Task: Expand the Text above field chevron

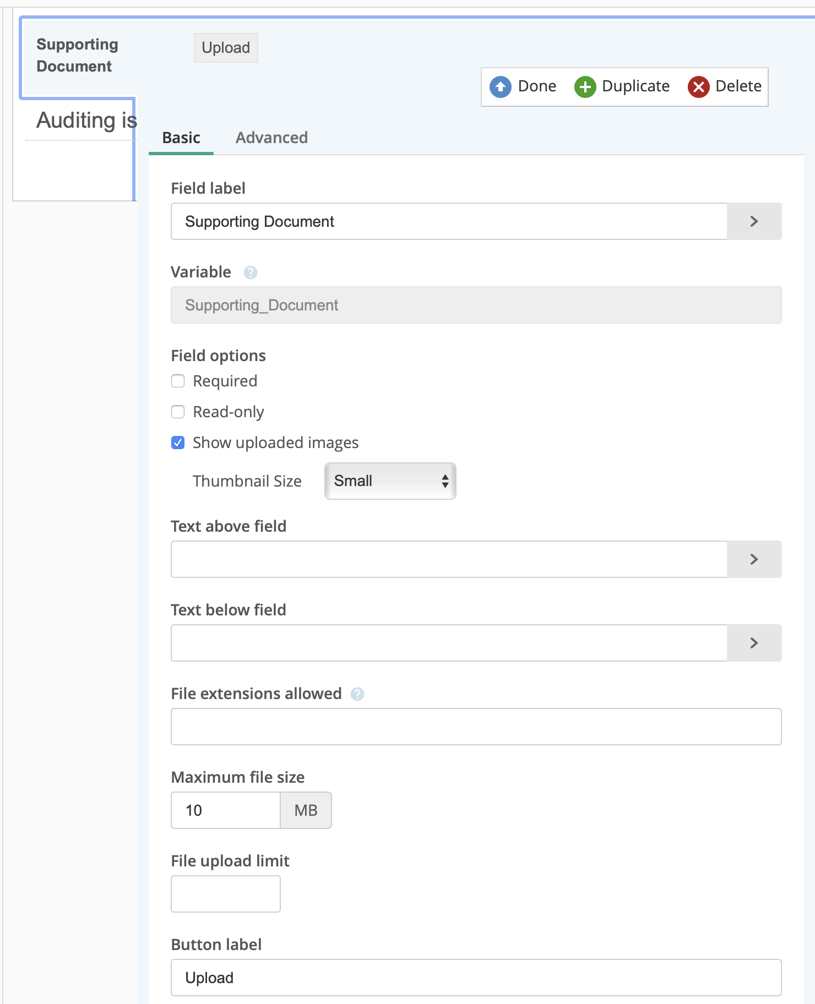Action: [754, 559]
